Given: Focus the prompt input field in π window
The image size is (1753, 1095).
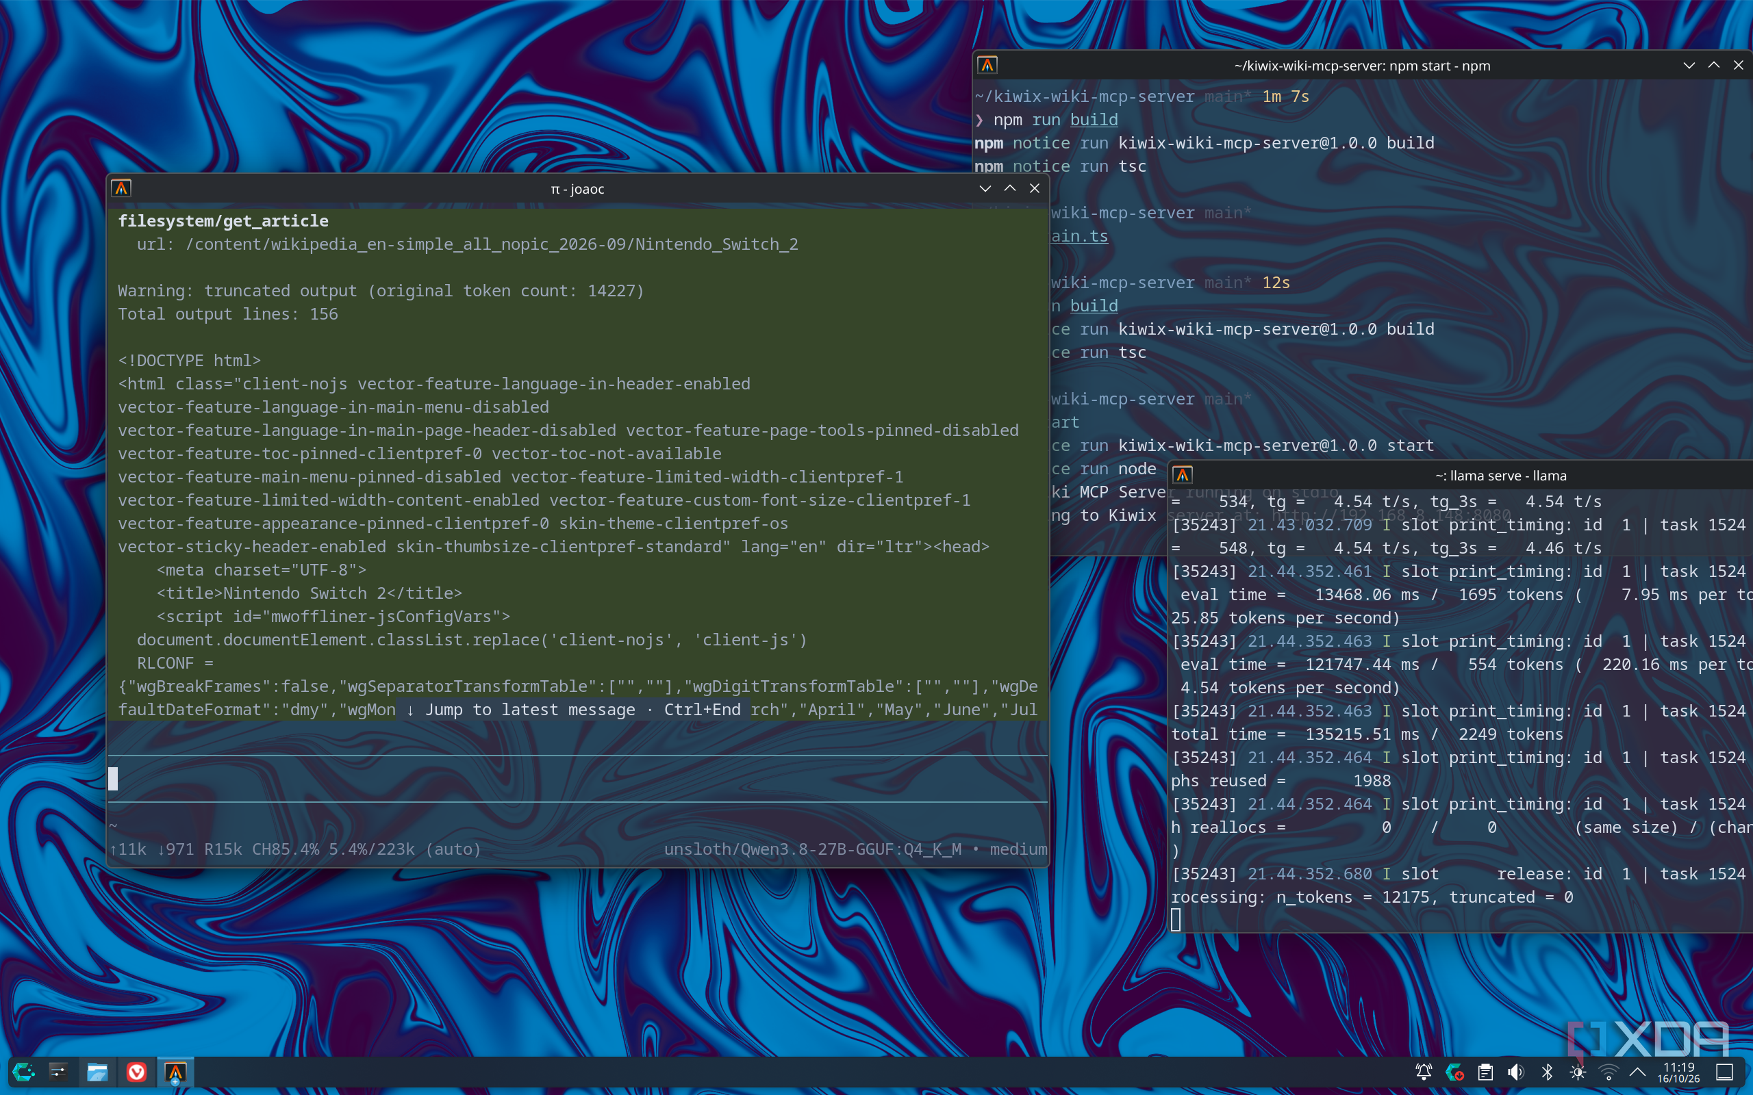Looking at the screenshot, I should pos(577,779).
